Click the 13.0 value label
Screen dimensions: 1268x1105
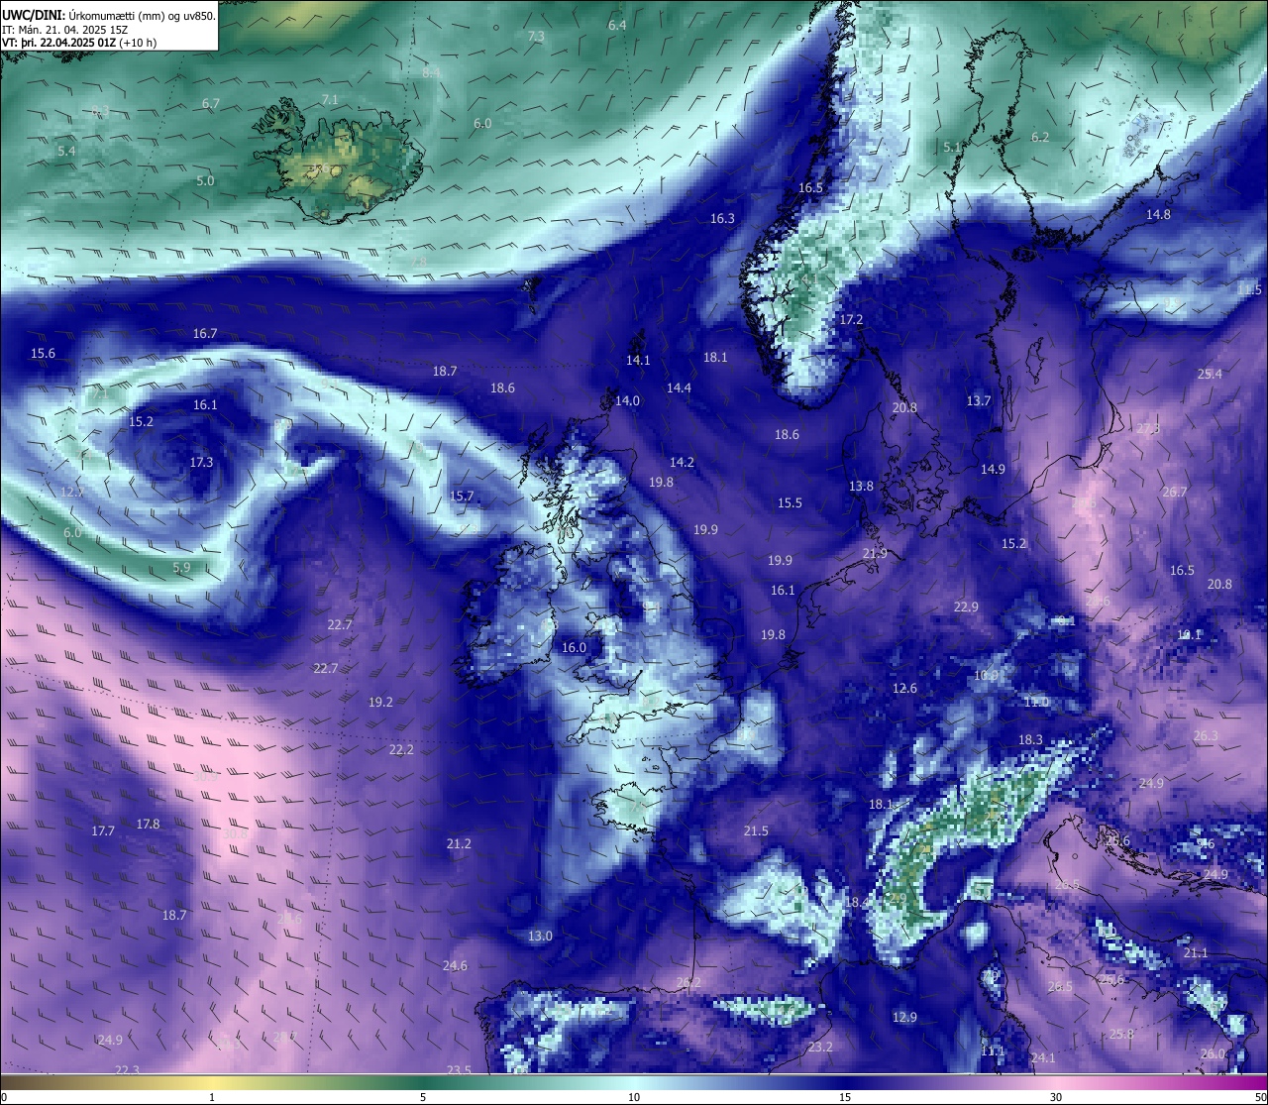(x=540, y=936)
